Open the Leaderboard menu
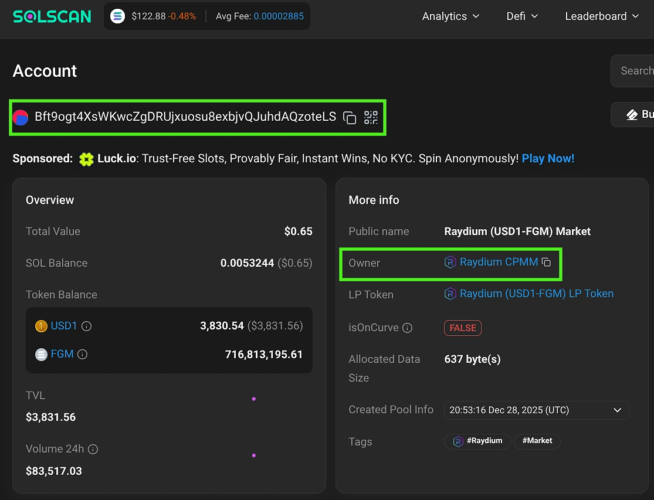 601,16
